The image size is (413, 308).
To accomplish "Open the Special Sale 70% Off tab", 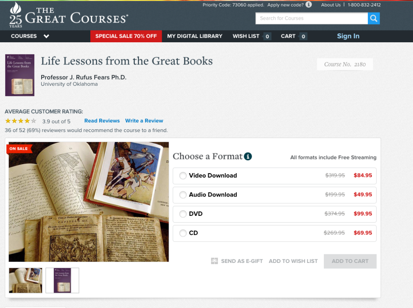I will 126,36.
